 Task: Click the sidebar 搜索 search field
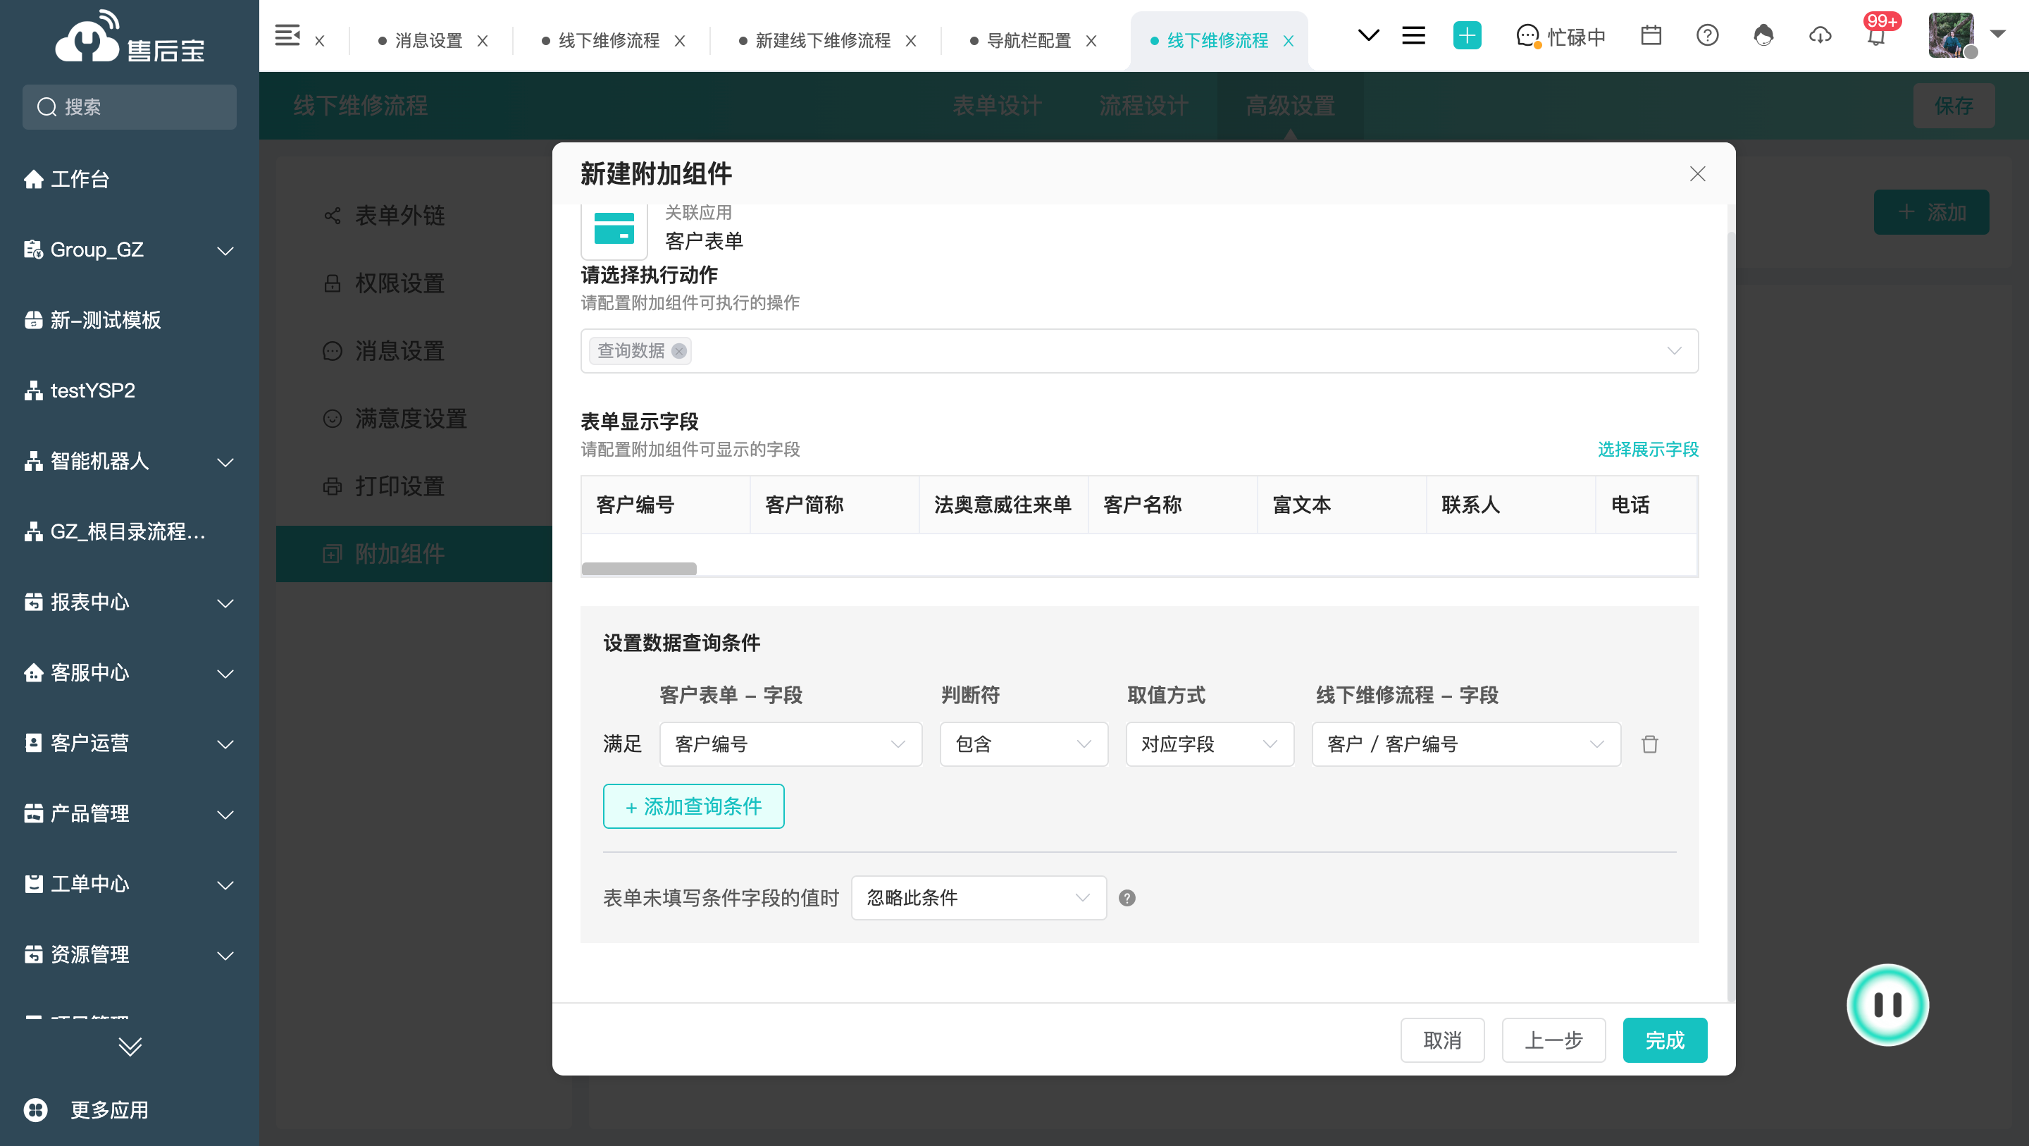129,107
